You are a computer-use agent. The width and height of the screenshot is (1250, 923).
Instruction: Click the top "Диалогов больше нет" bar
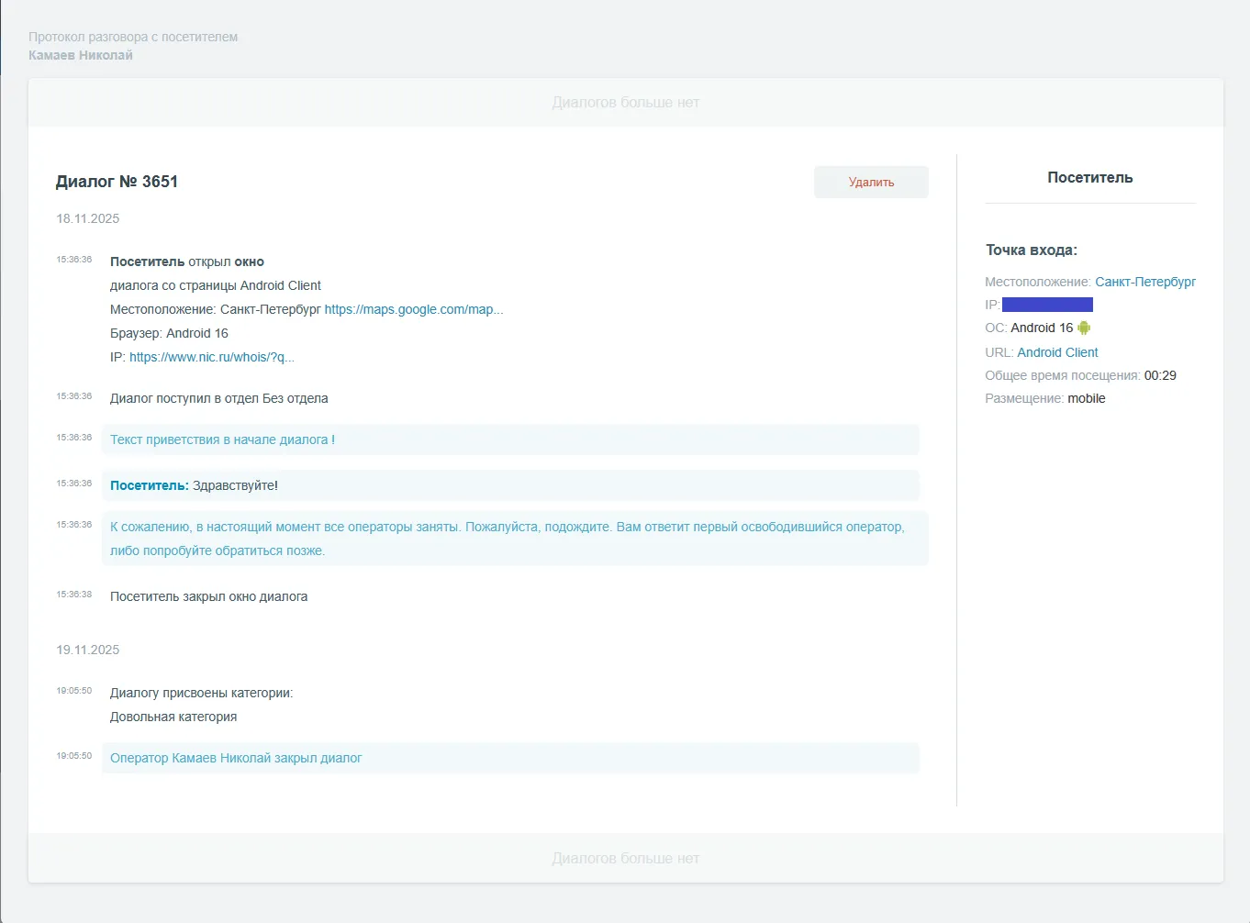coord(625,103)
